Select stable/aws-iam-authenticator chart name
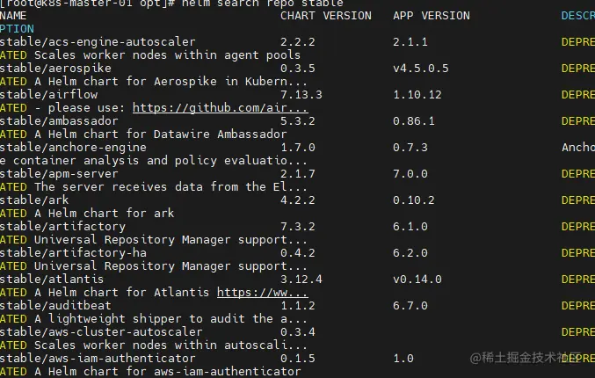Image resolution: width=595 pixels, height=378 pixels. click(98, 359)
